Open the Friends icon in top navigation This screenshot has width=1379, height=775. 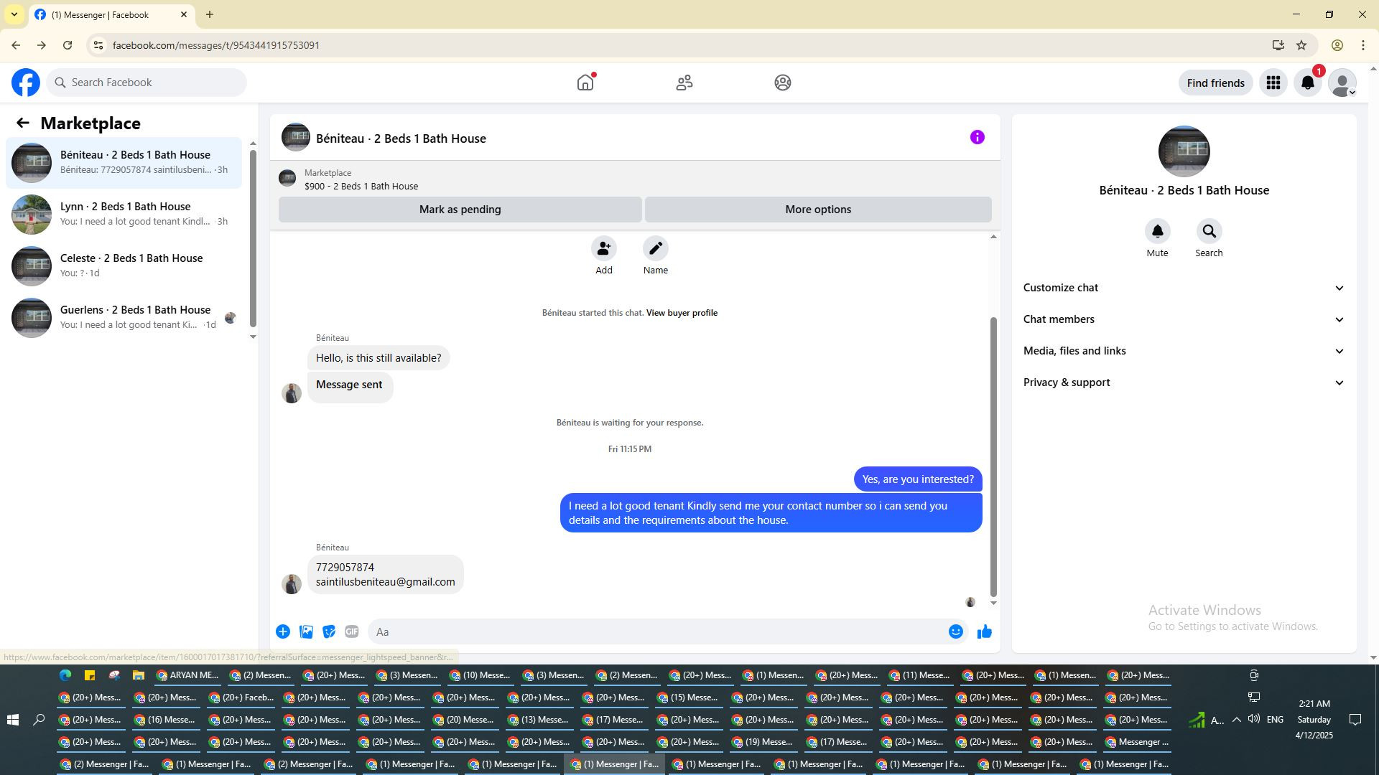(x=684, y=83)
